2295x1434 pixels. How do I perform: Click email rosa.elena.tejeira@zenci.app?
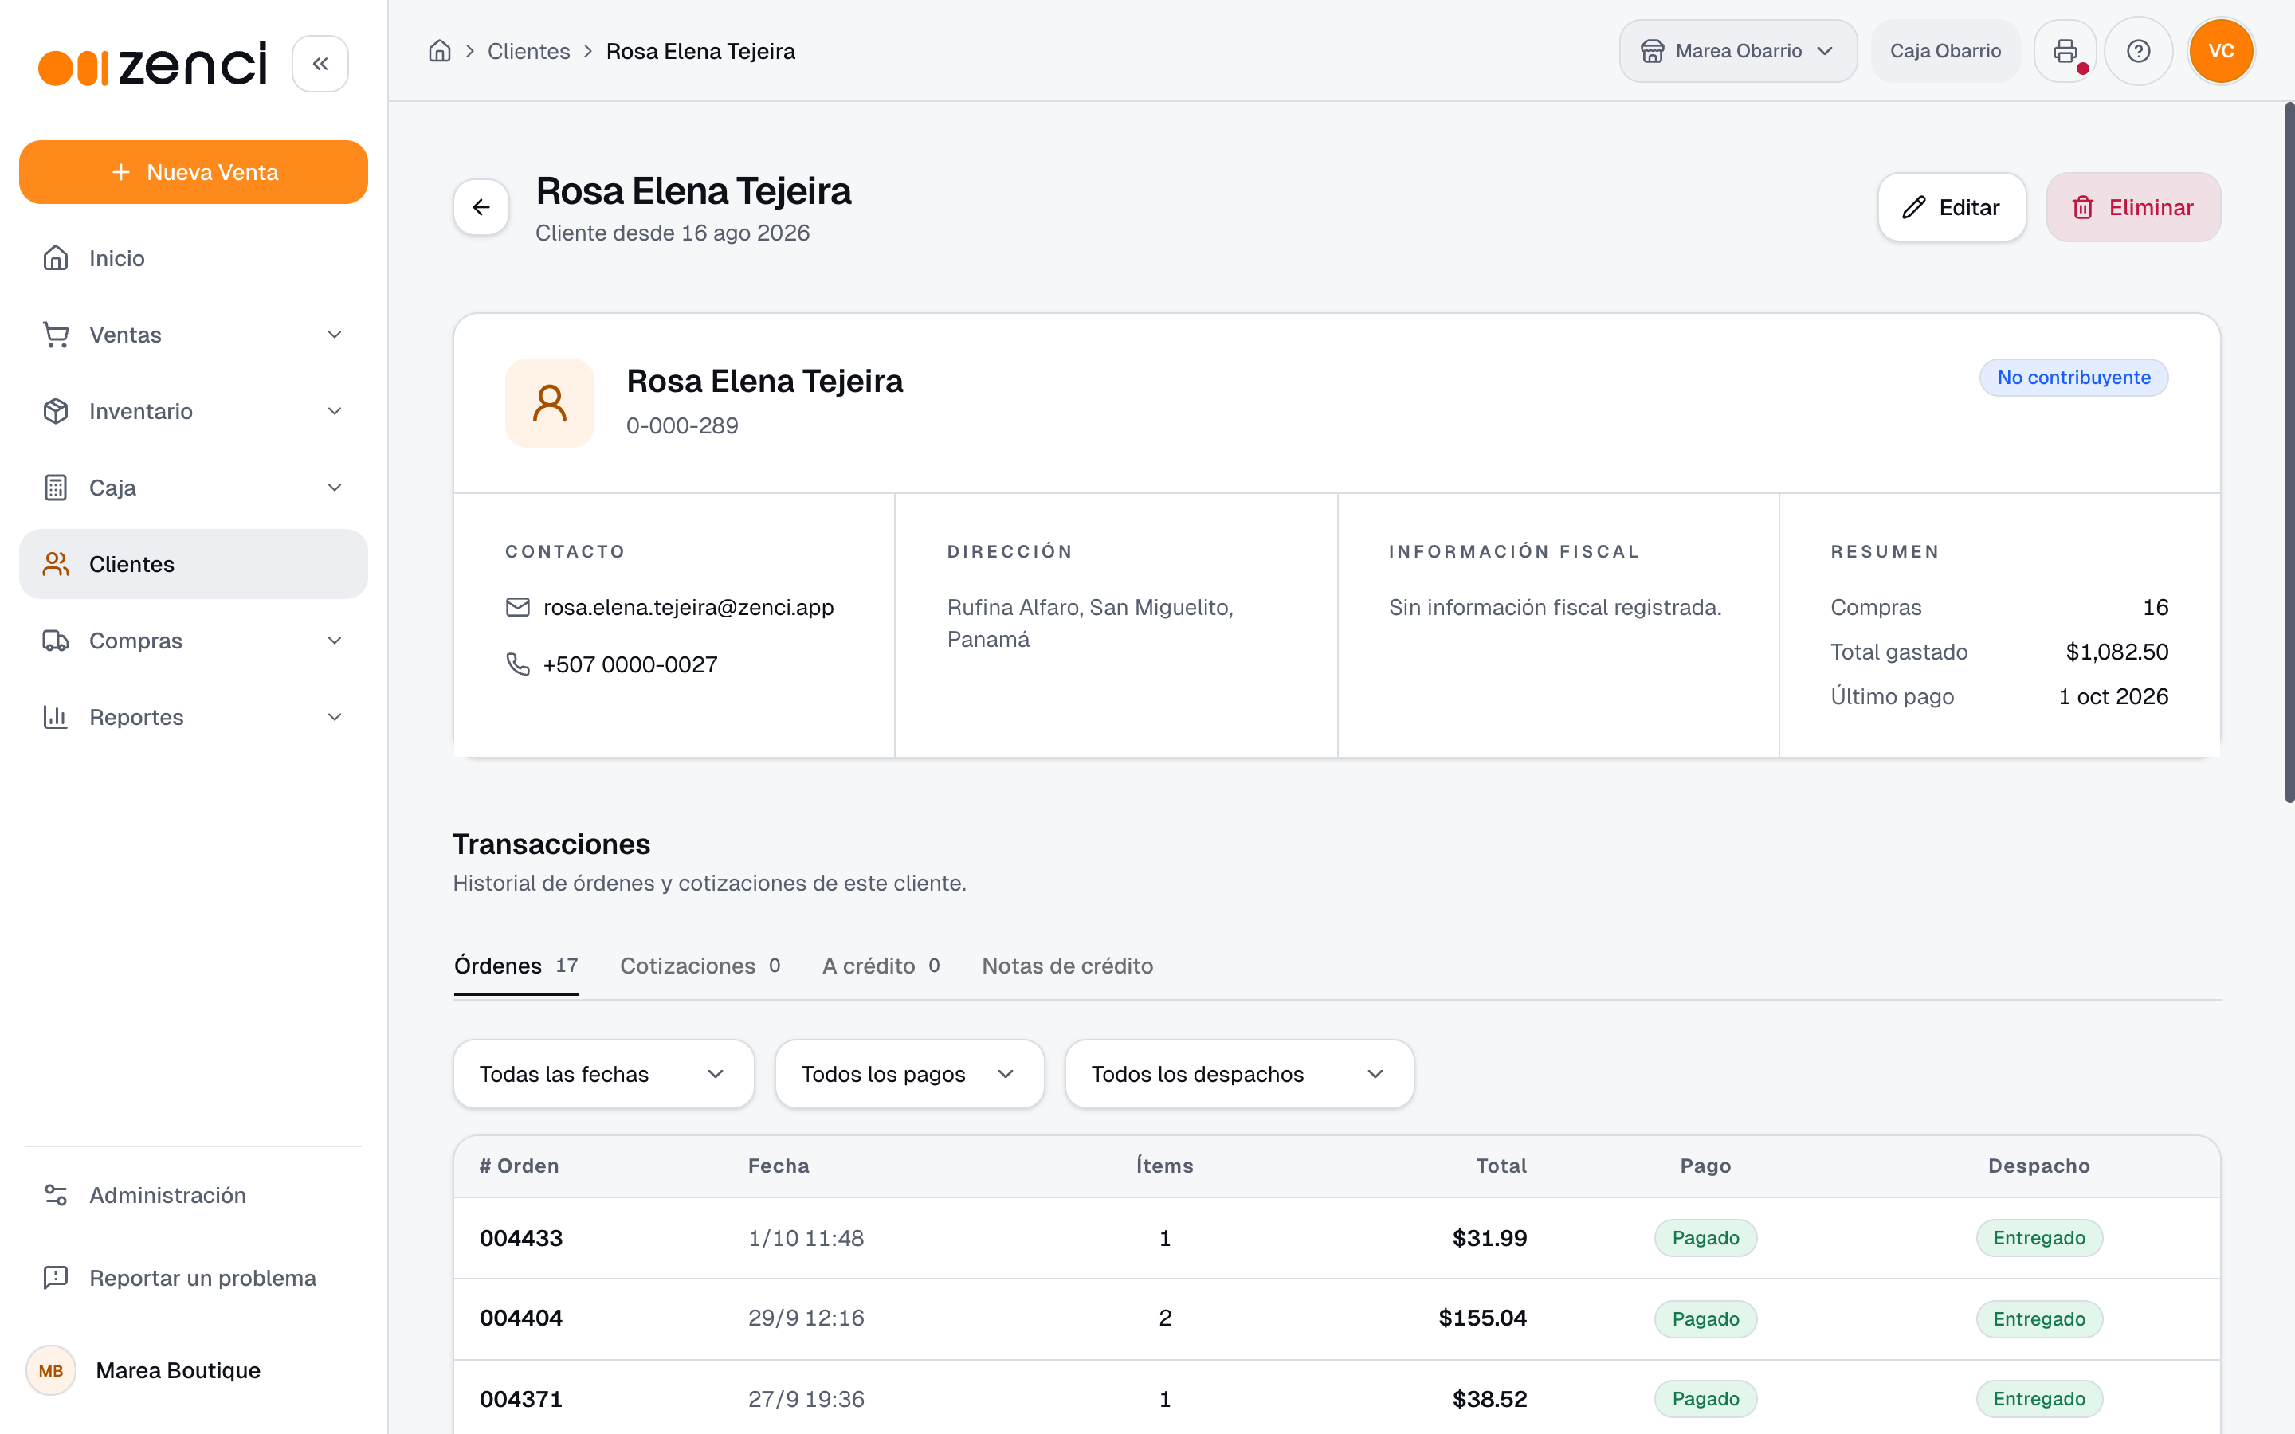pyautogui.click(x=688, y=607)
